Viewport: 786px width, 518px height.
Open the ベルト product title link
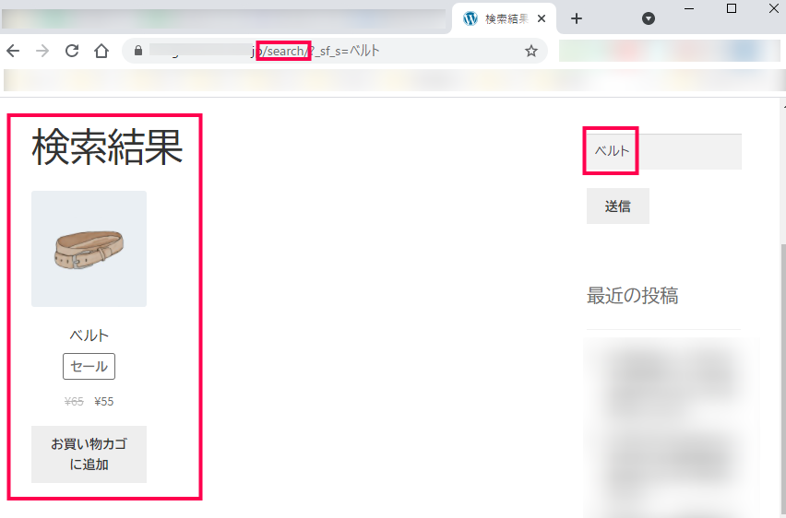89,336
